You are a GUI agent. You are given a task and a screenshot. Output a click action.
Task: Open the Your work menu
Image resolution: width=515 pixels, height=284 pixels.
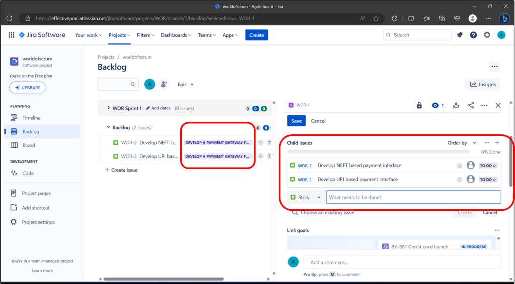pyautogui.click(x=89, y=35)
